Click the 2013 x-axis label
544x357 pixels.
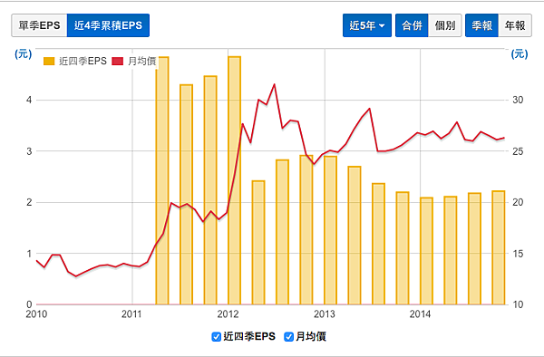tap(325, 314)
